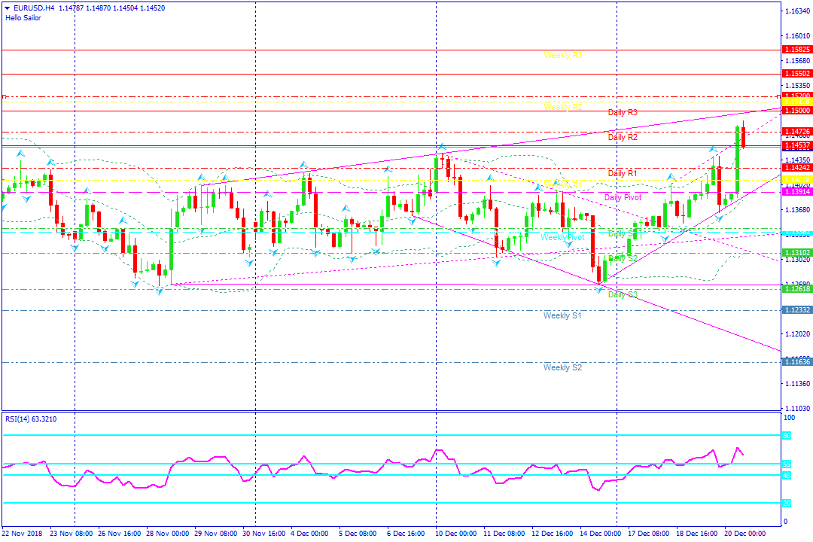Click the 1.11360 price scale value
The height and width of the screenshot is (542, 813).
[x=797, y=383]
